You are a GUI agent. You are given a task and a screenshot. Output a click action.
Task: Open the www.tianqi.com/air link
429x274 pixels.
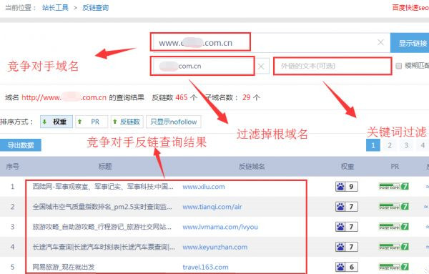212,207
